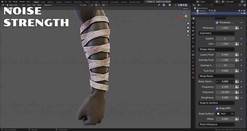Click the Noise Strength right increment arrow

tap(233, 81)
